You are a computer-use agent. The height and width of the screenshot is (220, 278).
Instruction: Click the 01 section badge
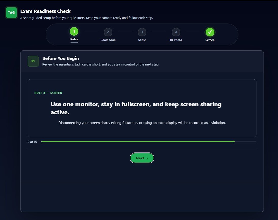tap(33, 61)
